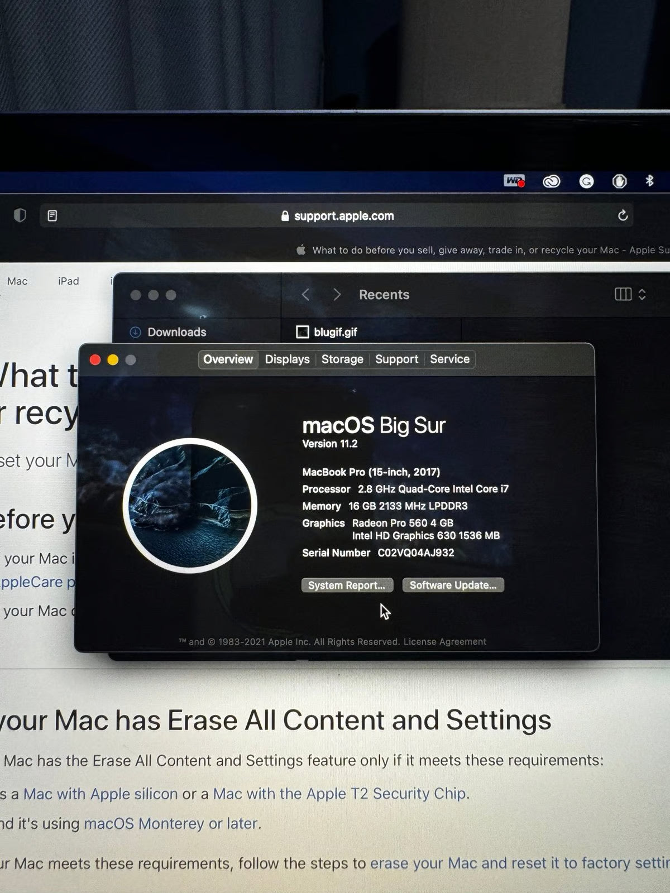Click the MacBook Pro (15-inch, 2017) text
The height and width of the screenshot is (893, 670).
pos(371,472)
